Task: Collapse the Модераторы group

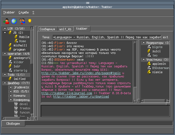Action: pos(143,43)
